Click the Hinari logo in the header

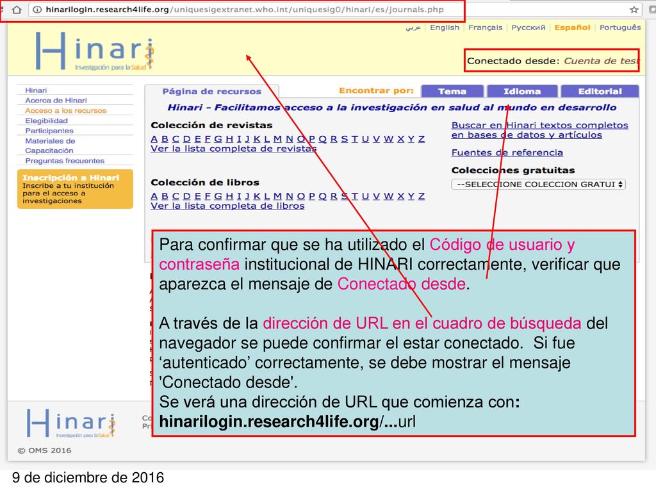coord(95,51)
